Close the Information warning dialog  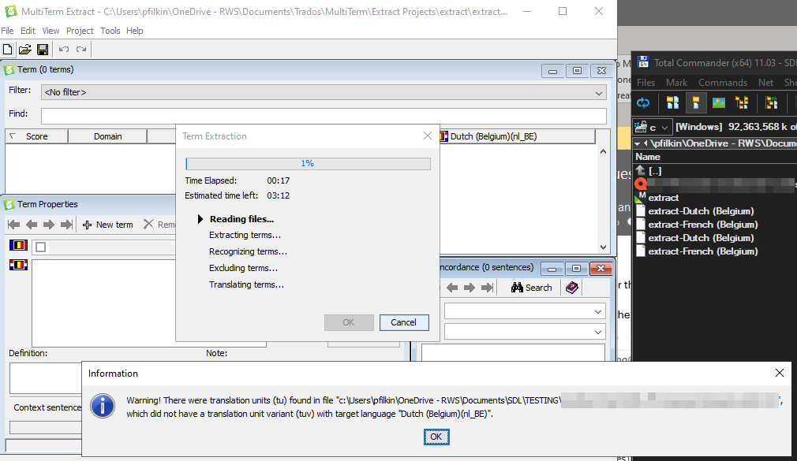780,374
